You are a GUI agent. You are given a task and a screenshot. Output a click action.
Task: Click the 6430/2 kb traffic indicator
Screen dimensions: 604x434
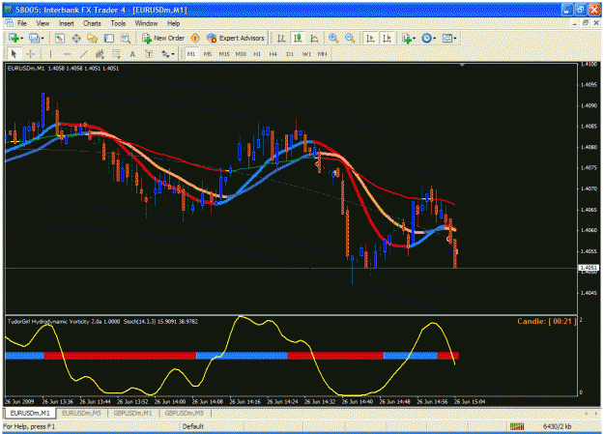(x=557, y=426)
